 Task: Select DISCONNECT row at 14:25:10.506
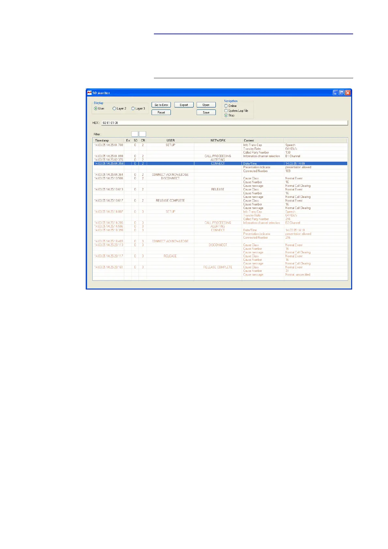[220, 178]
